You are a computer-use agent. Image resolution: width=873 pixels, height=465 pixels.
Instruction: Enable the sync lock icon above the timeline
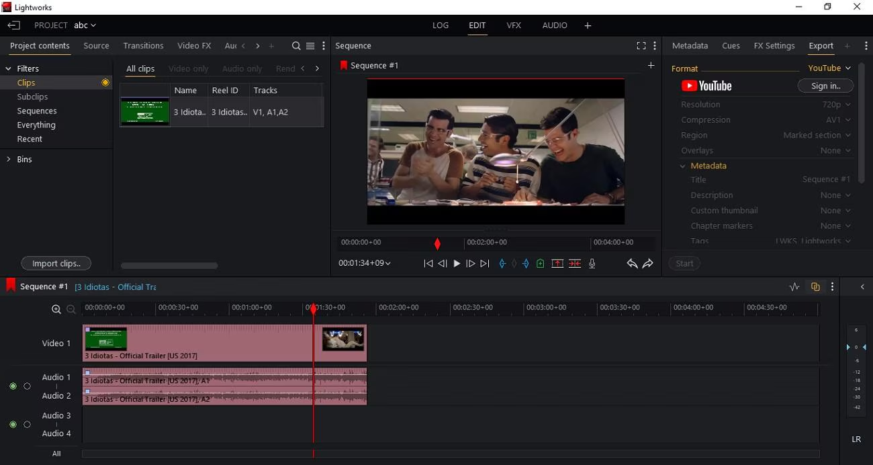point(815,287)
